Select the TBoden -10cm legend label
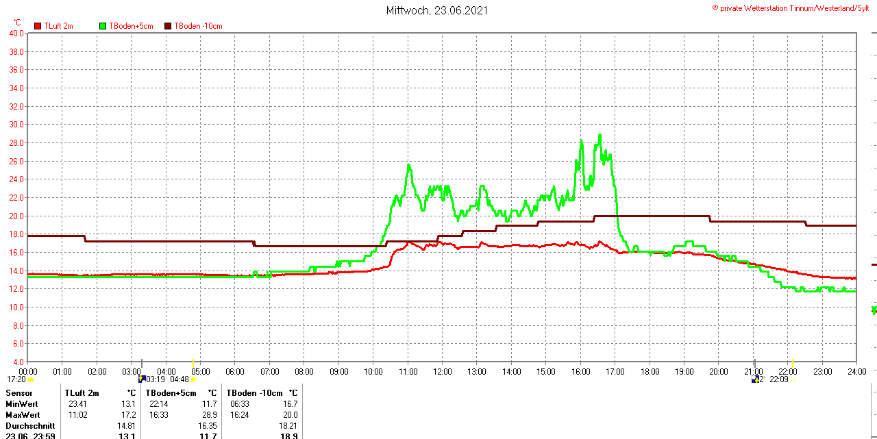877x439 pixels. [198, 26]
